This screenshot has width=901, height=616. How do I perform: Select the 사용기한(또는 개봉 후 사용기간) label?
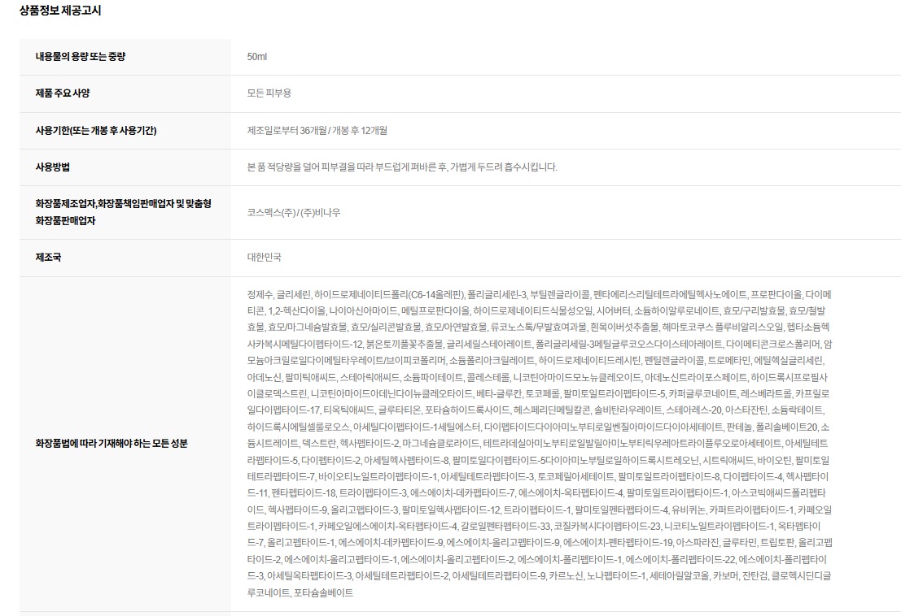click(x=96, y=130)
